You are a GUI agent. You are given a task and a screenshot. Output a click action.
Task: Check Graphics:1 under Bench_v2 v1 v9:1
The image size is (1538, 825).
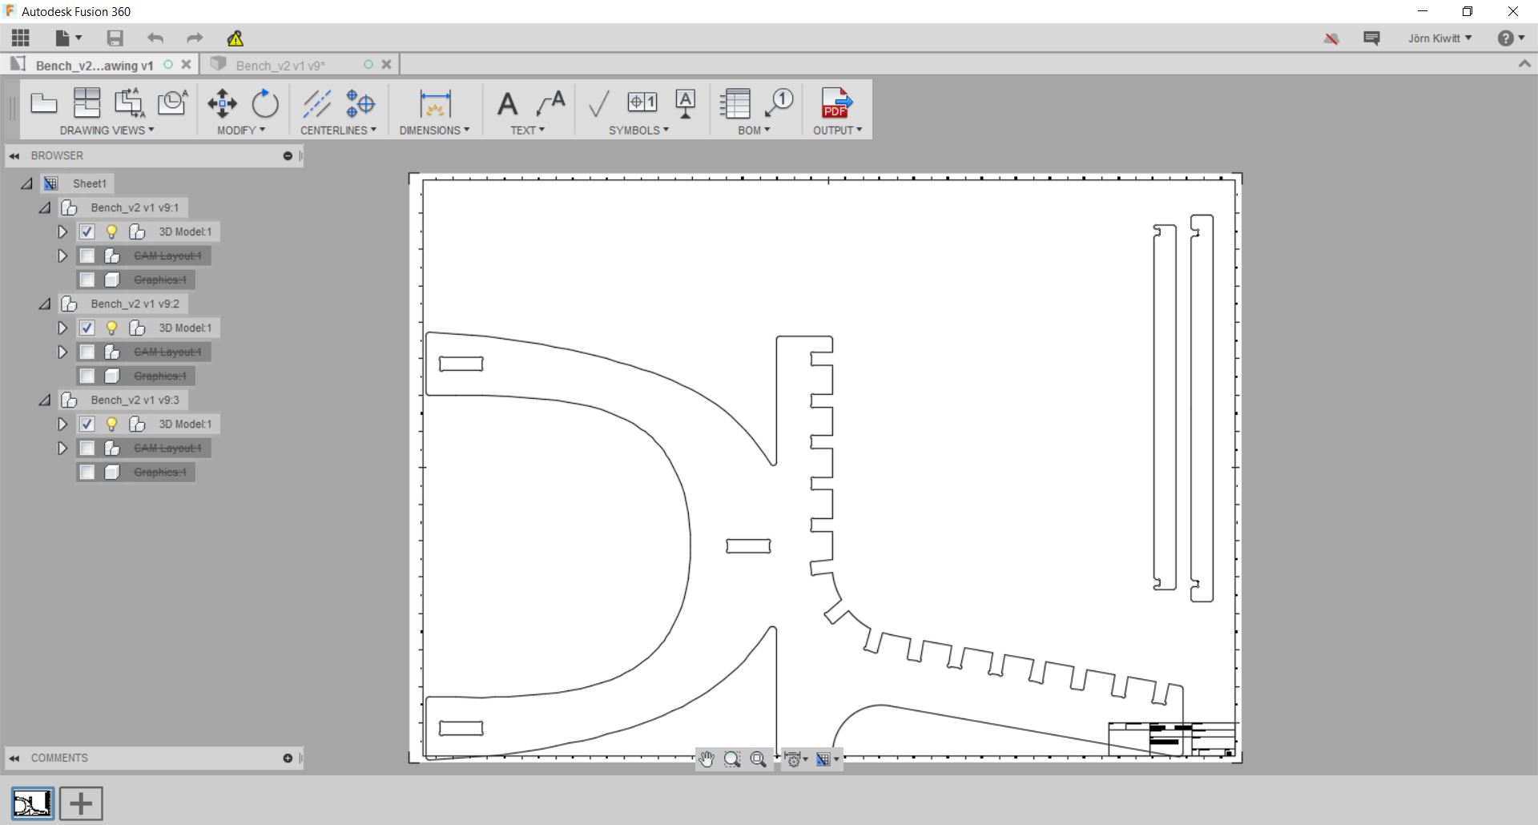[x=87, y=280]
